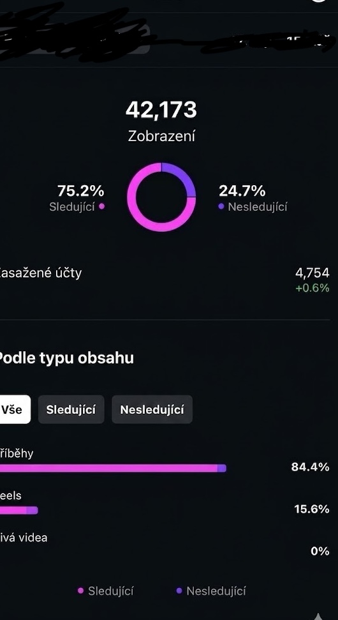
Task: Select the Vše filter tab
Action: click(x=15, y=409)
